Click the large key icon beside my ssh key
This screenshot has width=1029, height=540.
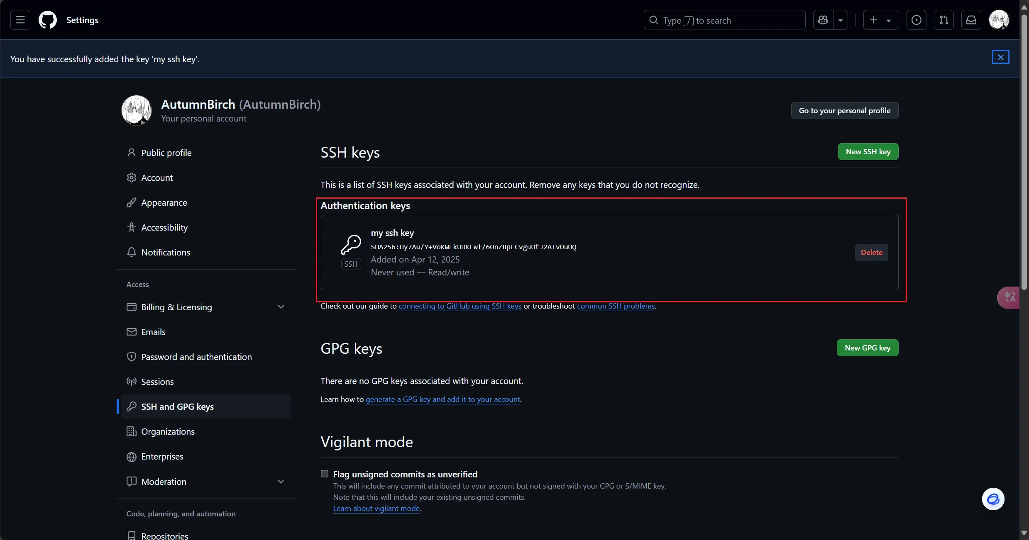point(351,245)
